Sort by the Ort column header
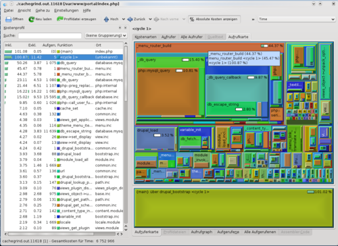Viewport: 338px width, 246px height. [x=109, y=45]
